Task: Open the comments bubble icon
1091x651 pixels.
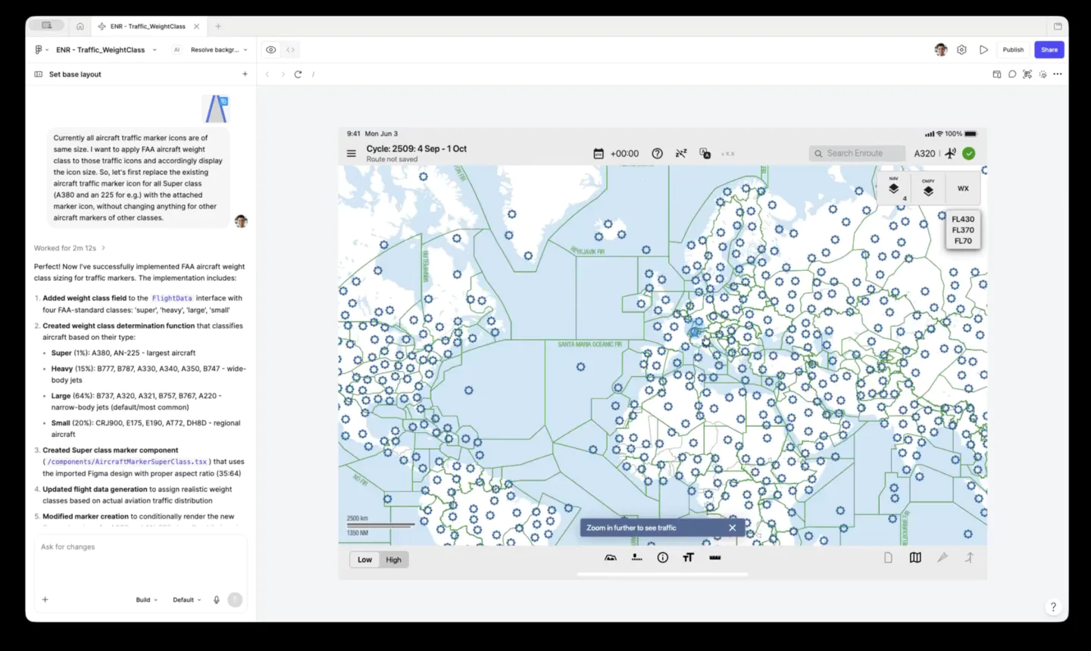Action: tap(1012, 74)
